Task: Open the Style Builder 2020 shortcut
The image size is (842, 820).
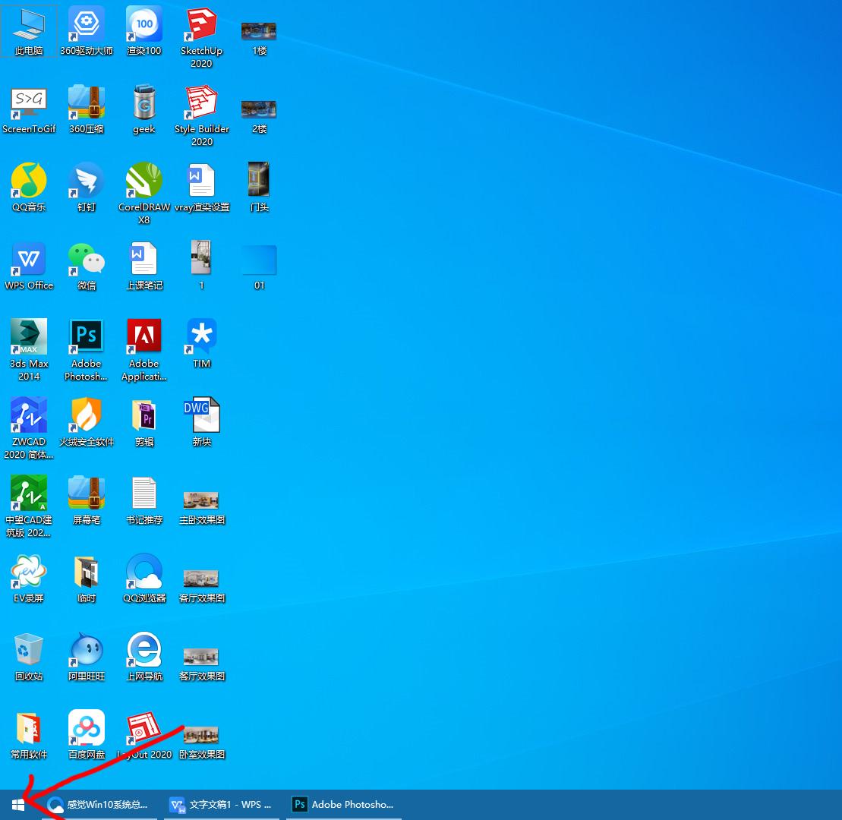Action: 201,104
